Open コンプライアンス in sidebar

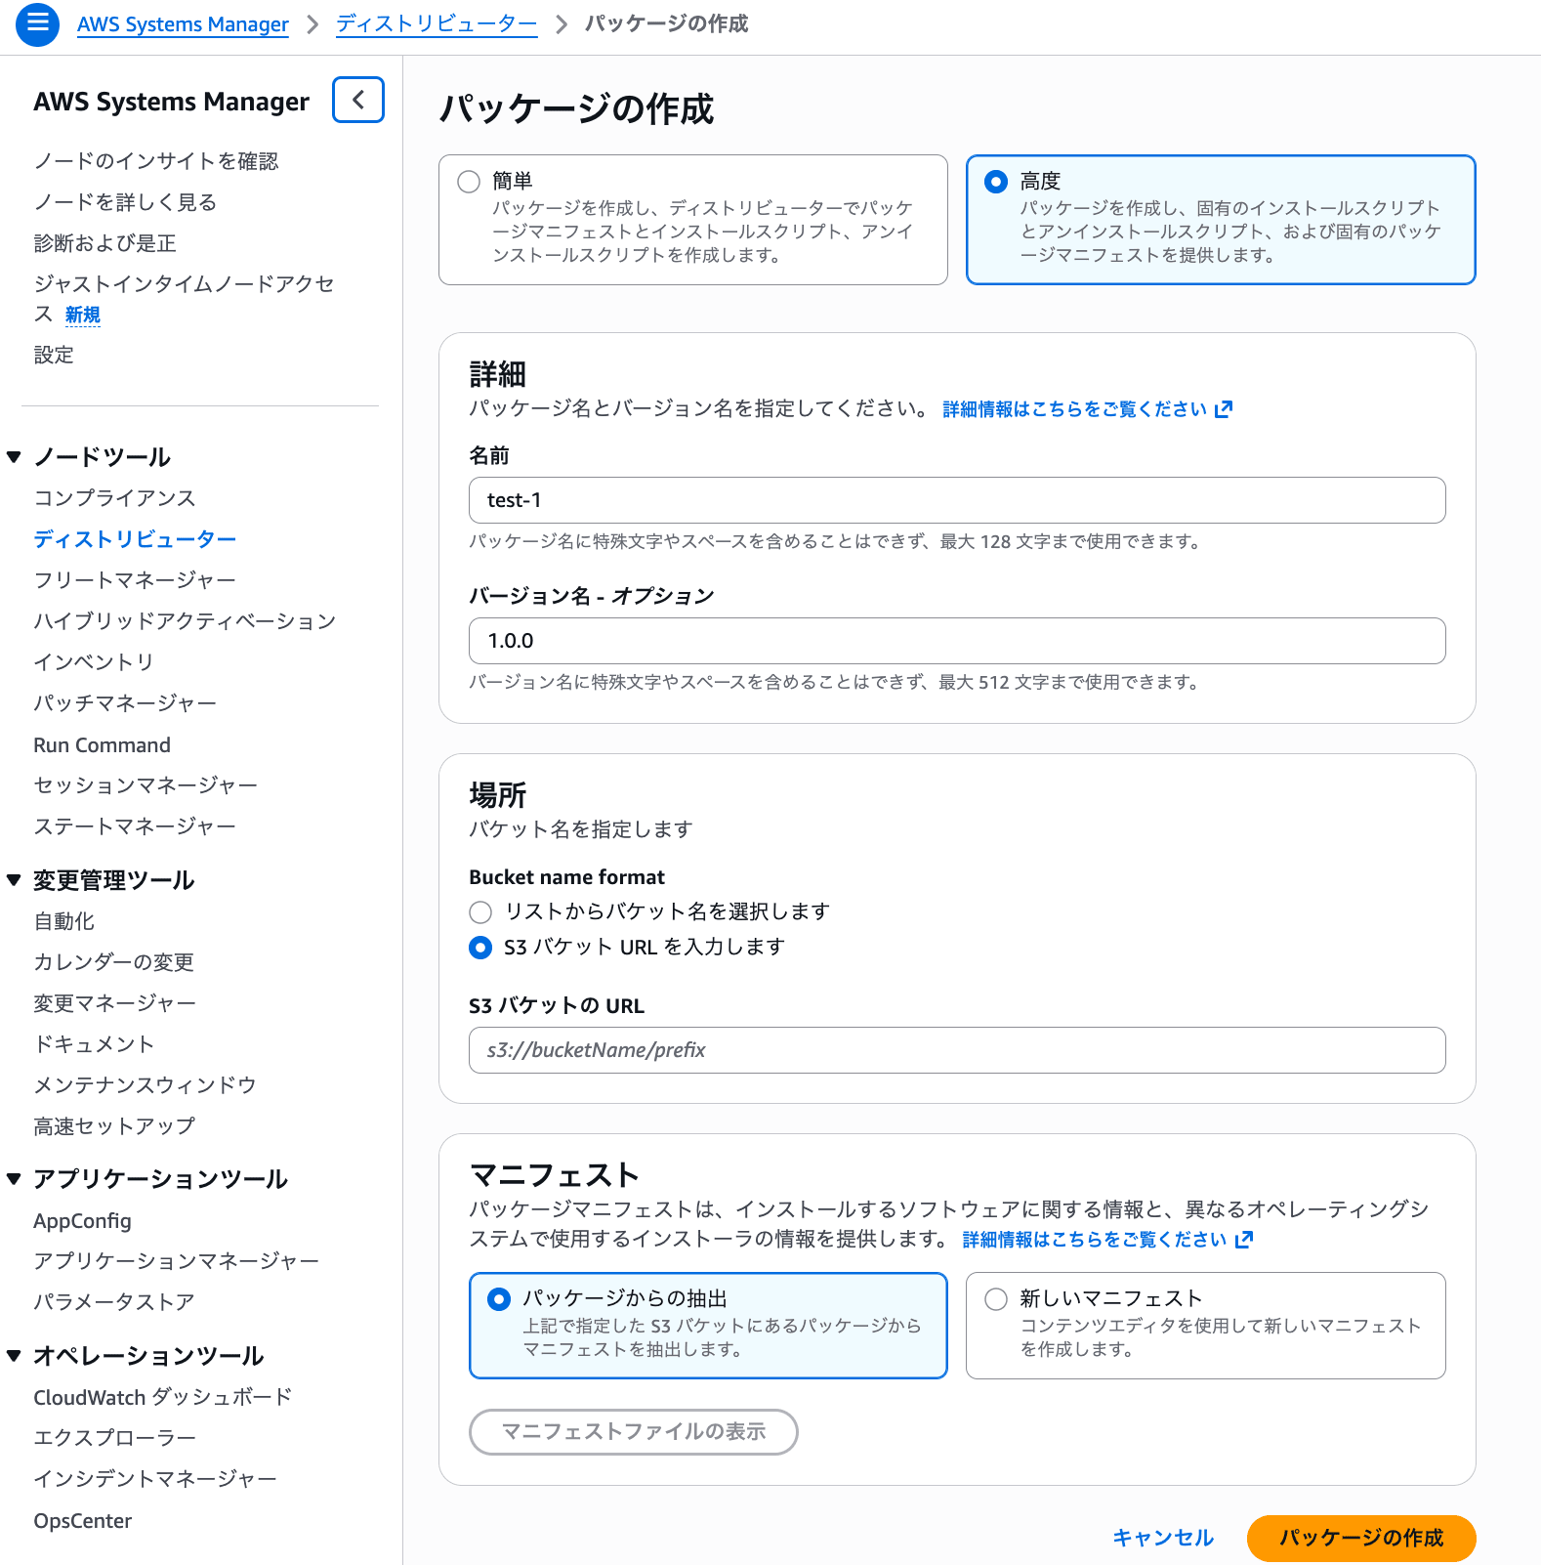(x=114, y=498)
